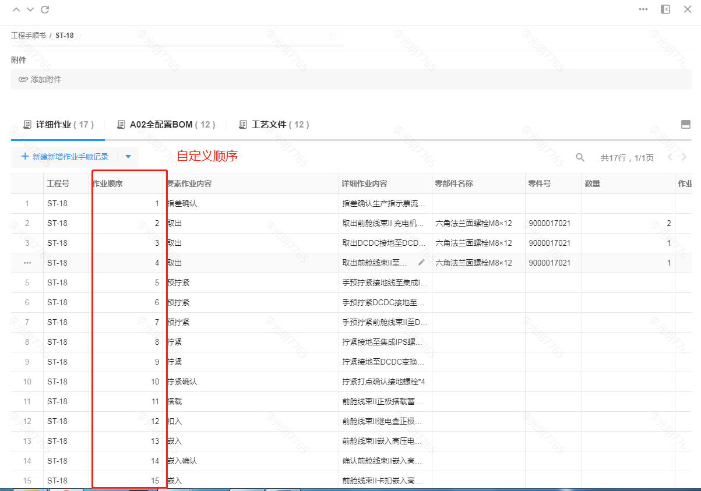This screenshot has width=701, height=491.
Task: Select the 详细作业 tab
Action: [58, 125]
